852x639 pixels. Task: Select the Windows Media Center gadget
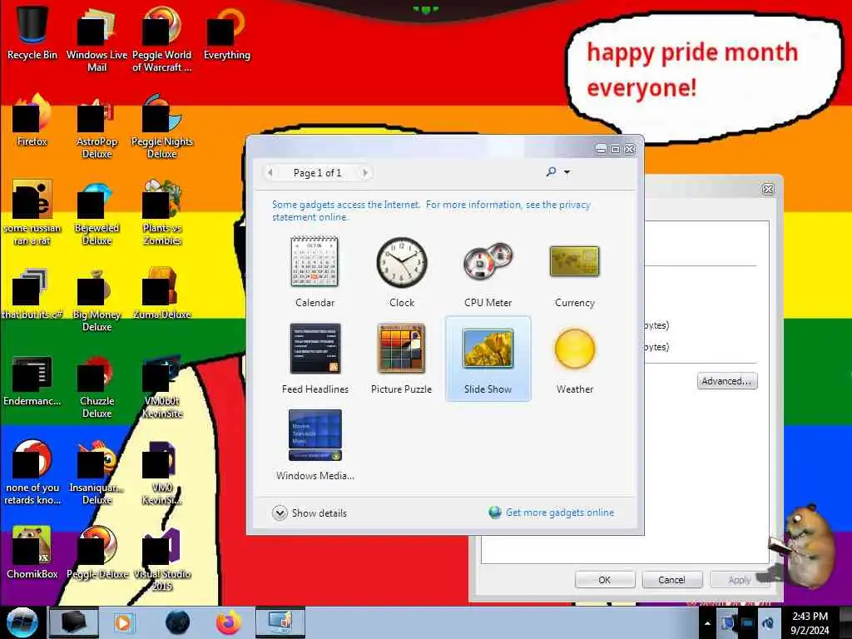[315, 444]
